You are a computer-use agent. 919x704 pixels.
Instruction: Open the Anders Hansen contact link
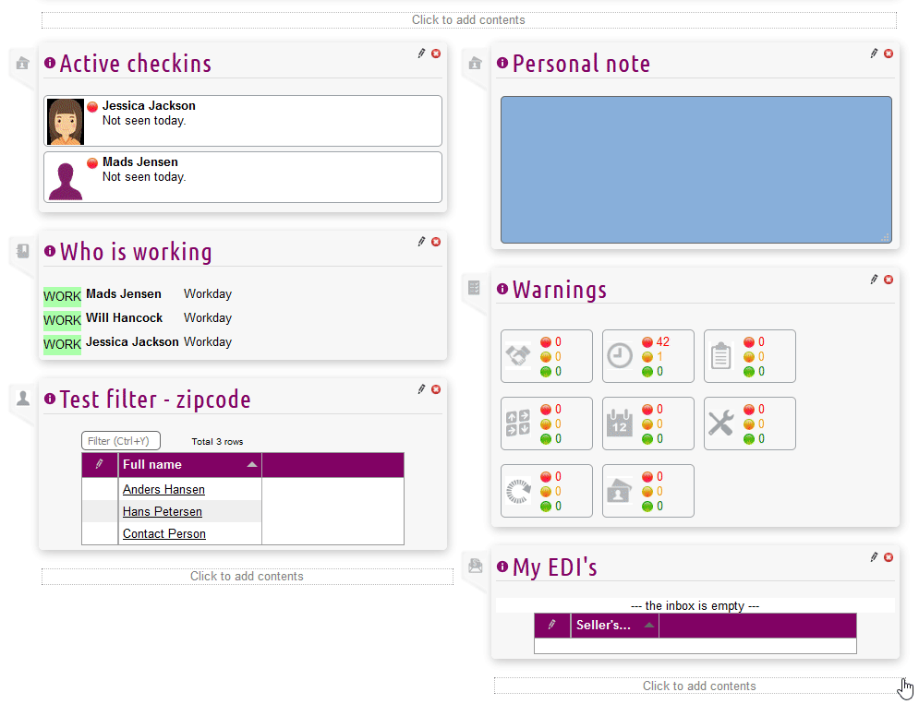163,490
